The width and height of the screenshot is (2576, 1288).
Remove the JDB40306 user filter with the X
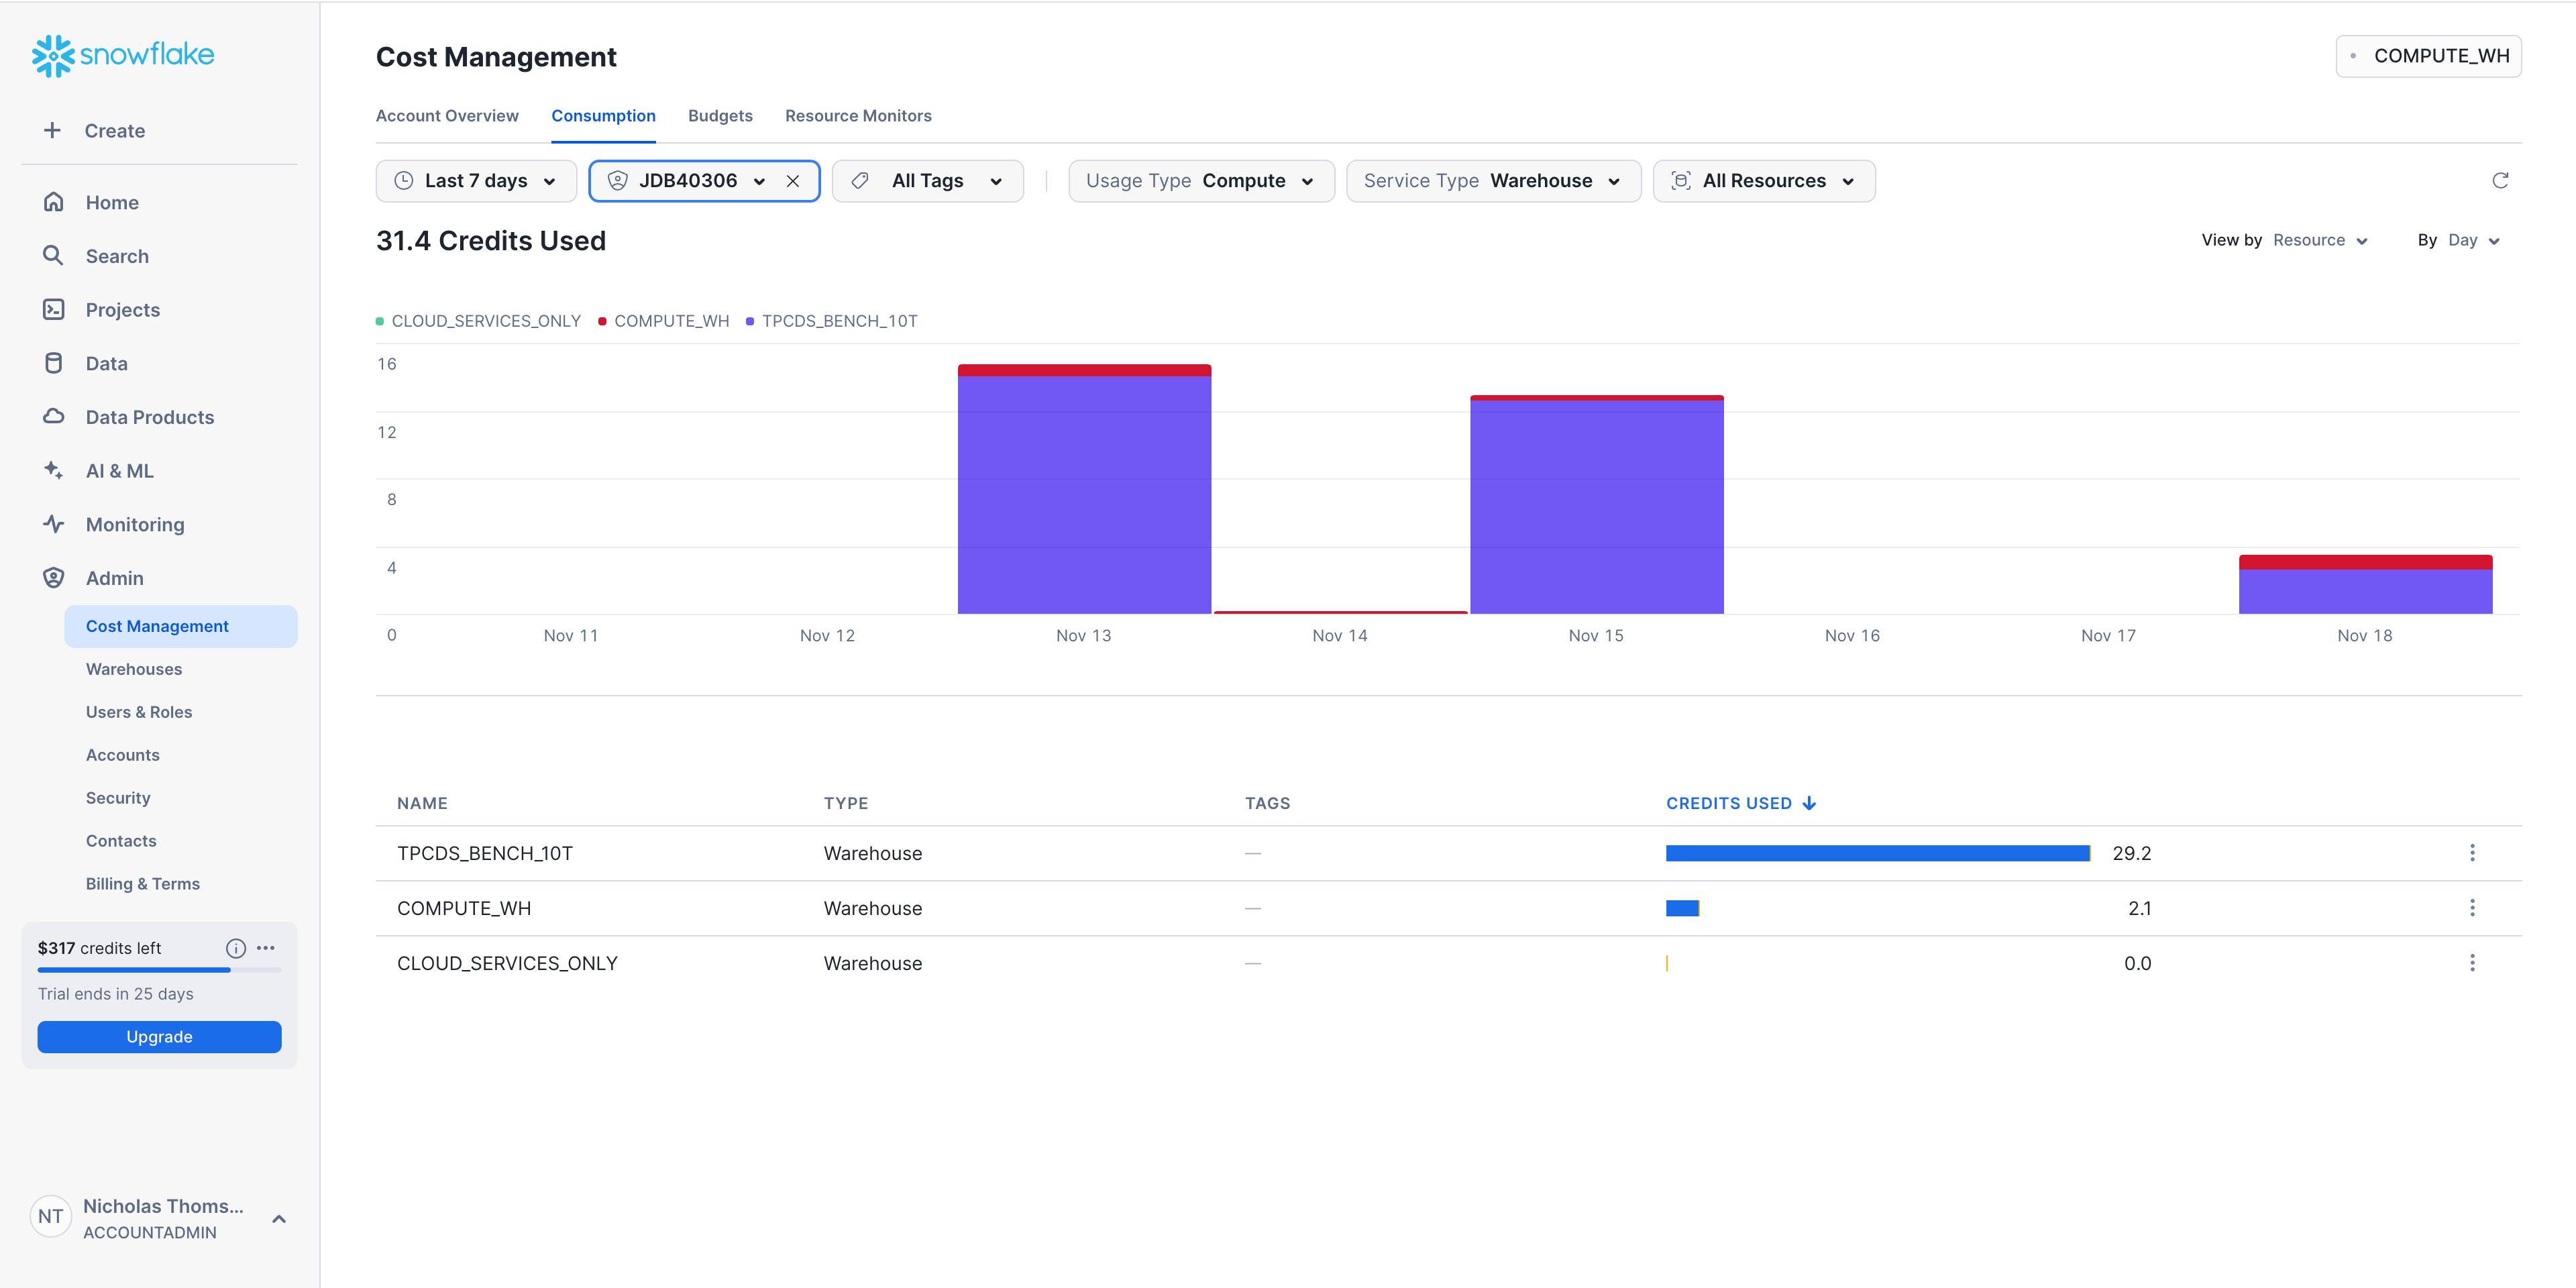tap(793, 181)
